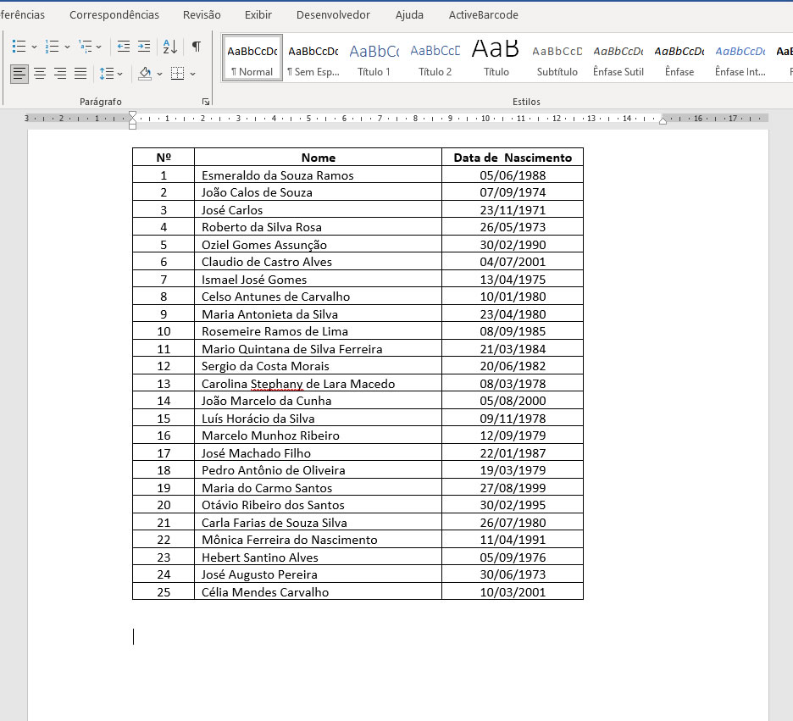Click the A-Z sort icon
The width and height of the screenshot is (793, 721).
coord(169,47)
